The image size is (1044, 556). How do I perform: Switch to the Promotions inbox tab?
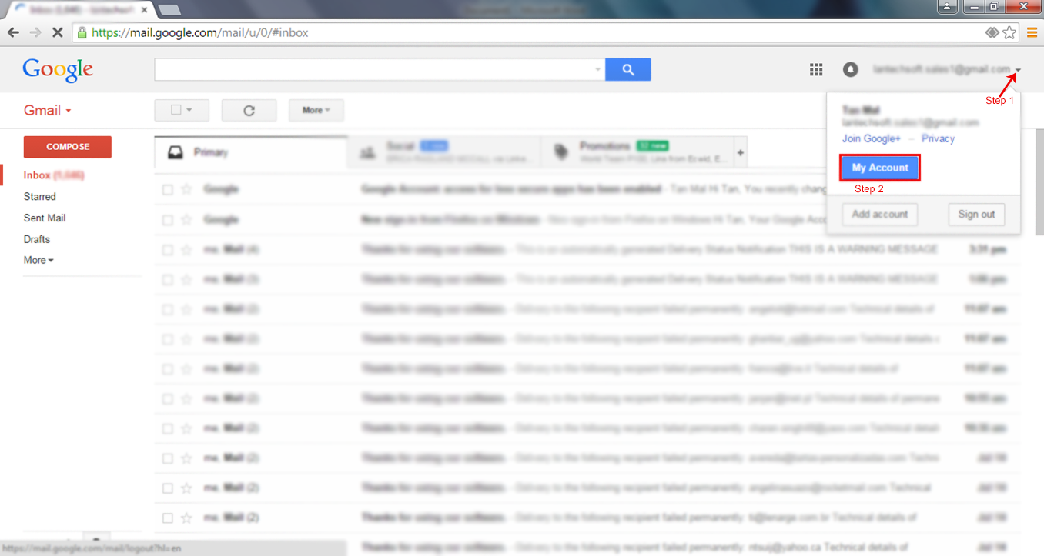click(x=637, y=152)
